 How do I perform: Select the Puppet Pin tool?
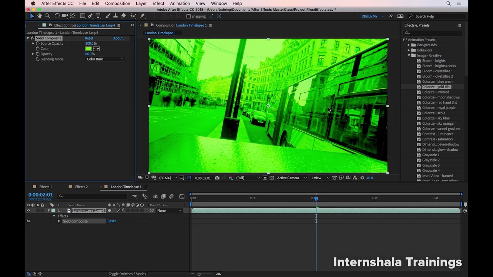143,16
